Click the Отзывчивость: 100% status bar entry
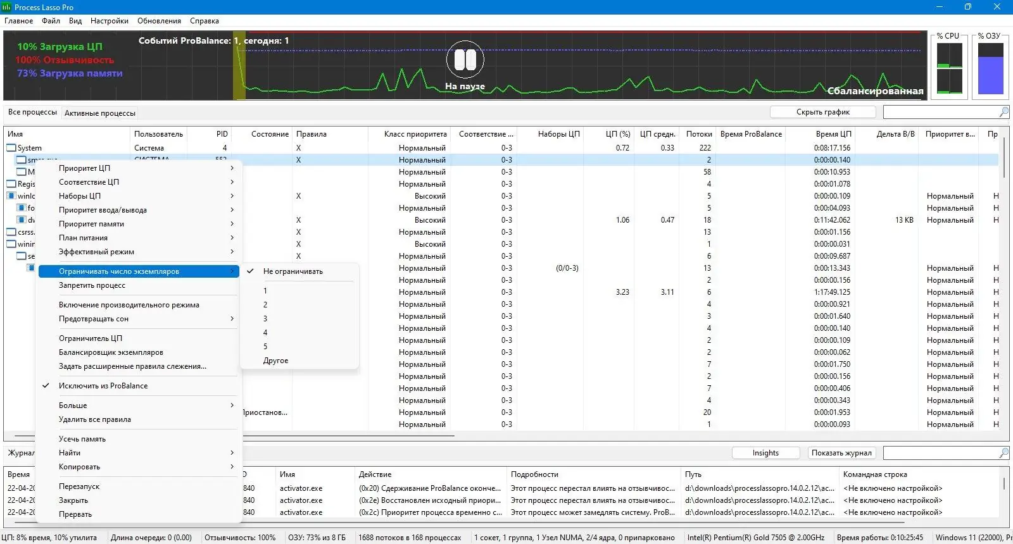Image resolution: width=1013 pixels, height=544 pixels. tap(240, 538)
